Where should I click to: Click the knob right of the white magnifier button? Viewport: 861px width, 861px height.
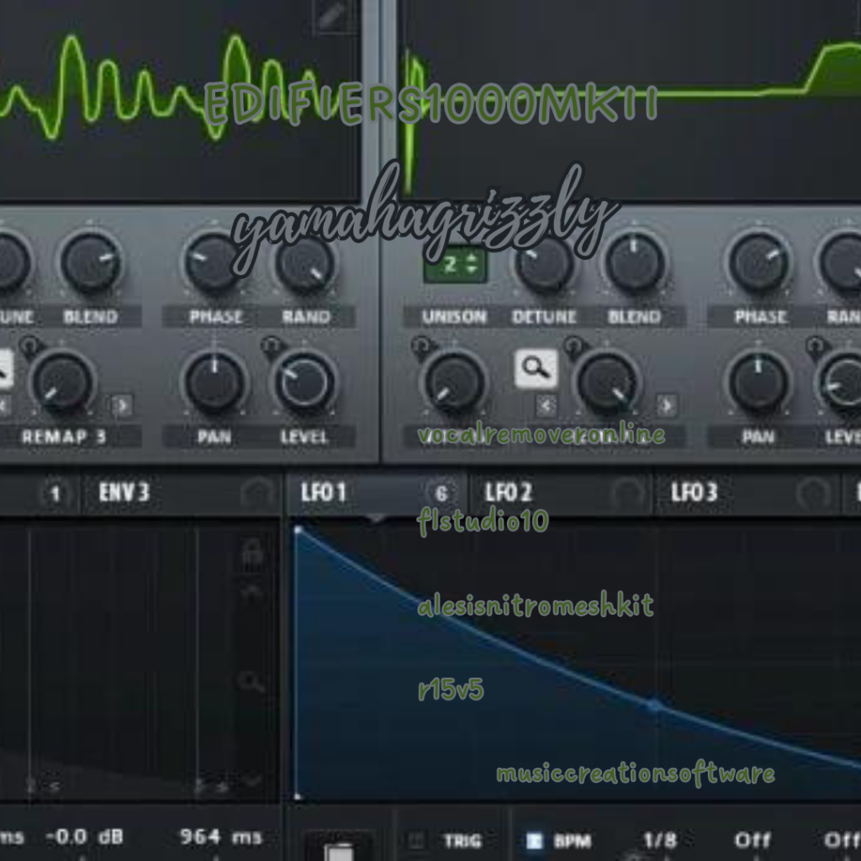click(x=606, y=383)
